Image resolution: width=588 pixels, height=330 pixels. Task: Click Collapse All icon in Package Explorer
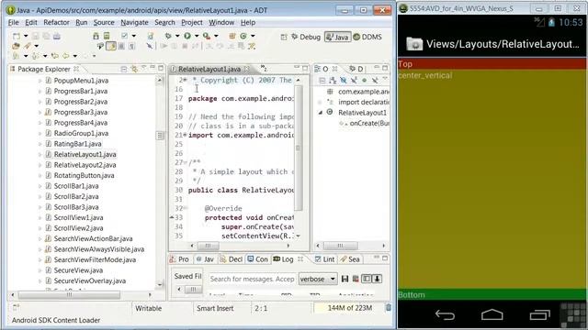[124, 69]
